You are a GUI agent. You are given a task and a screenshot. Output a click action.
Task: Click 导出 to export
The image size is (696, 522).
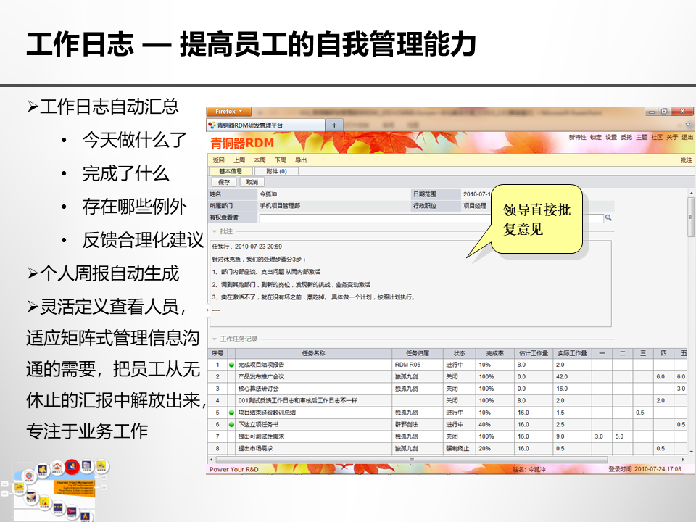(x=301, y=160)
